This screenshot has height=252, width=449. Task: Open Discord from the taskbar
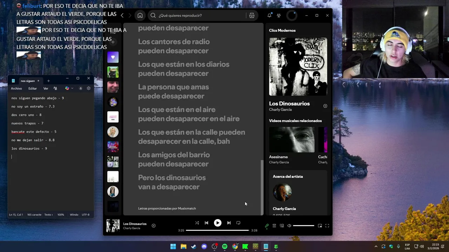tap(204, 246)
